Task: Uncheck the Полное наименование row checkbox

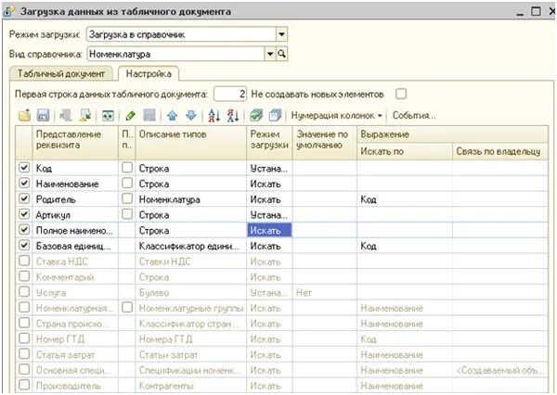Action: click(x=24, y=230)
